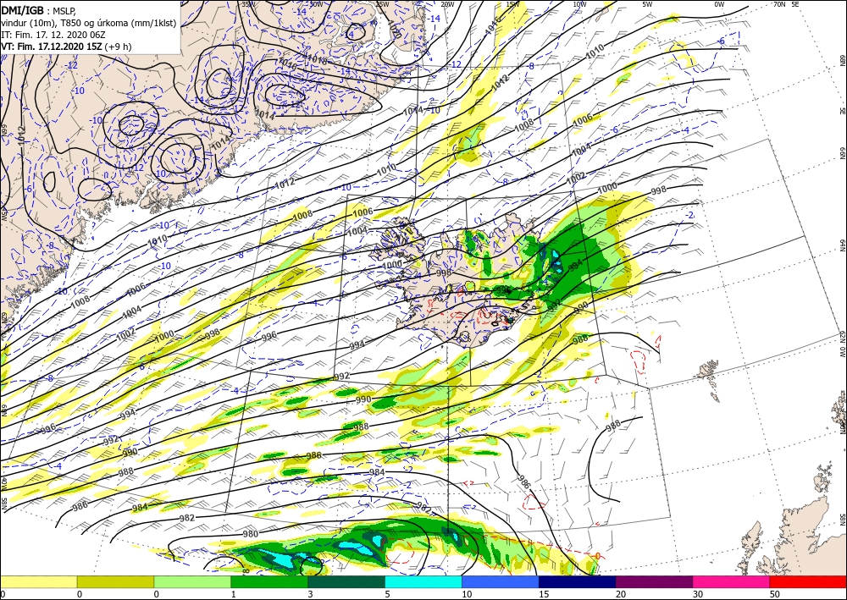Click the '5E' label in top-right corner
This screenshot has width=847, height=600.
pos(795,3)
